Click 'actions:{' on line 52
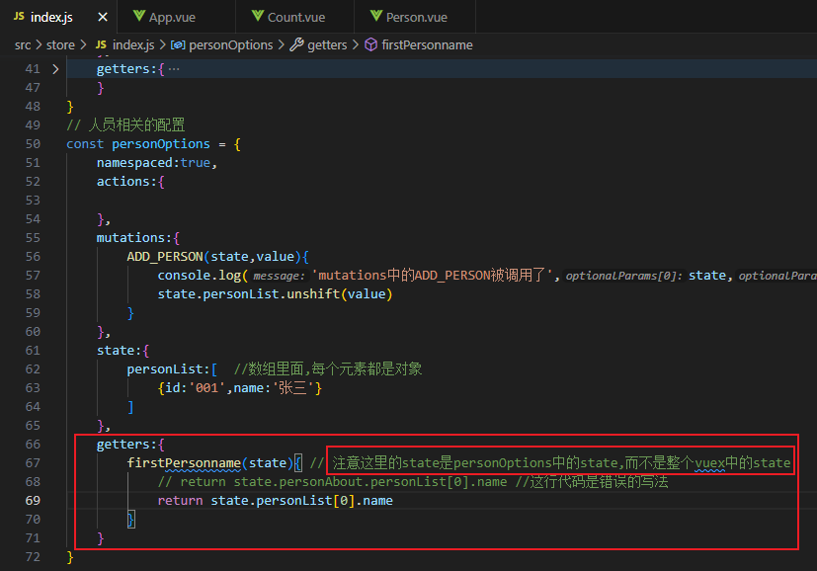817x571 pixels. 130,182
